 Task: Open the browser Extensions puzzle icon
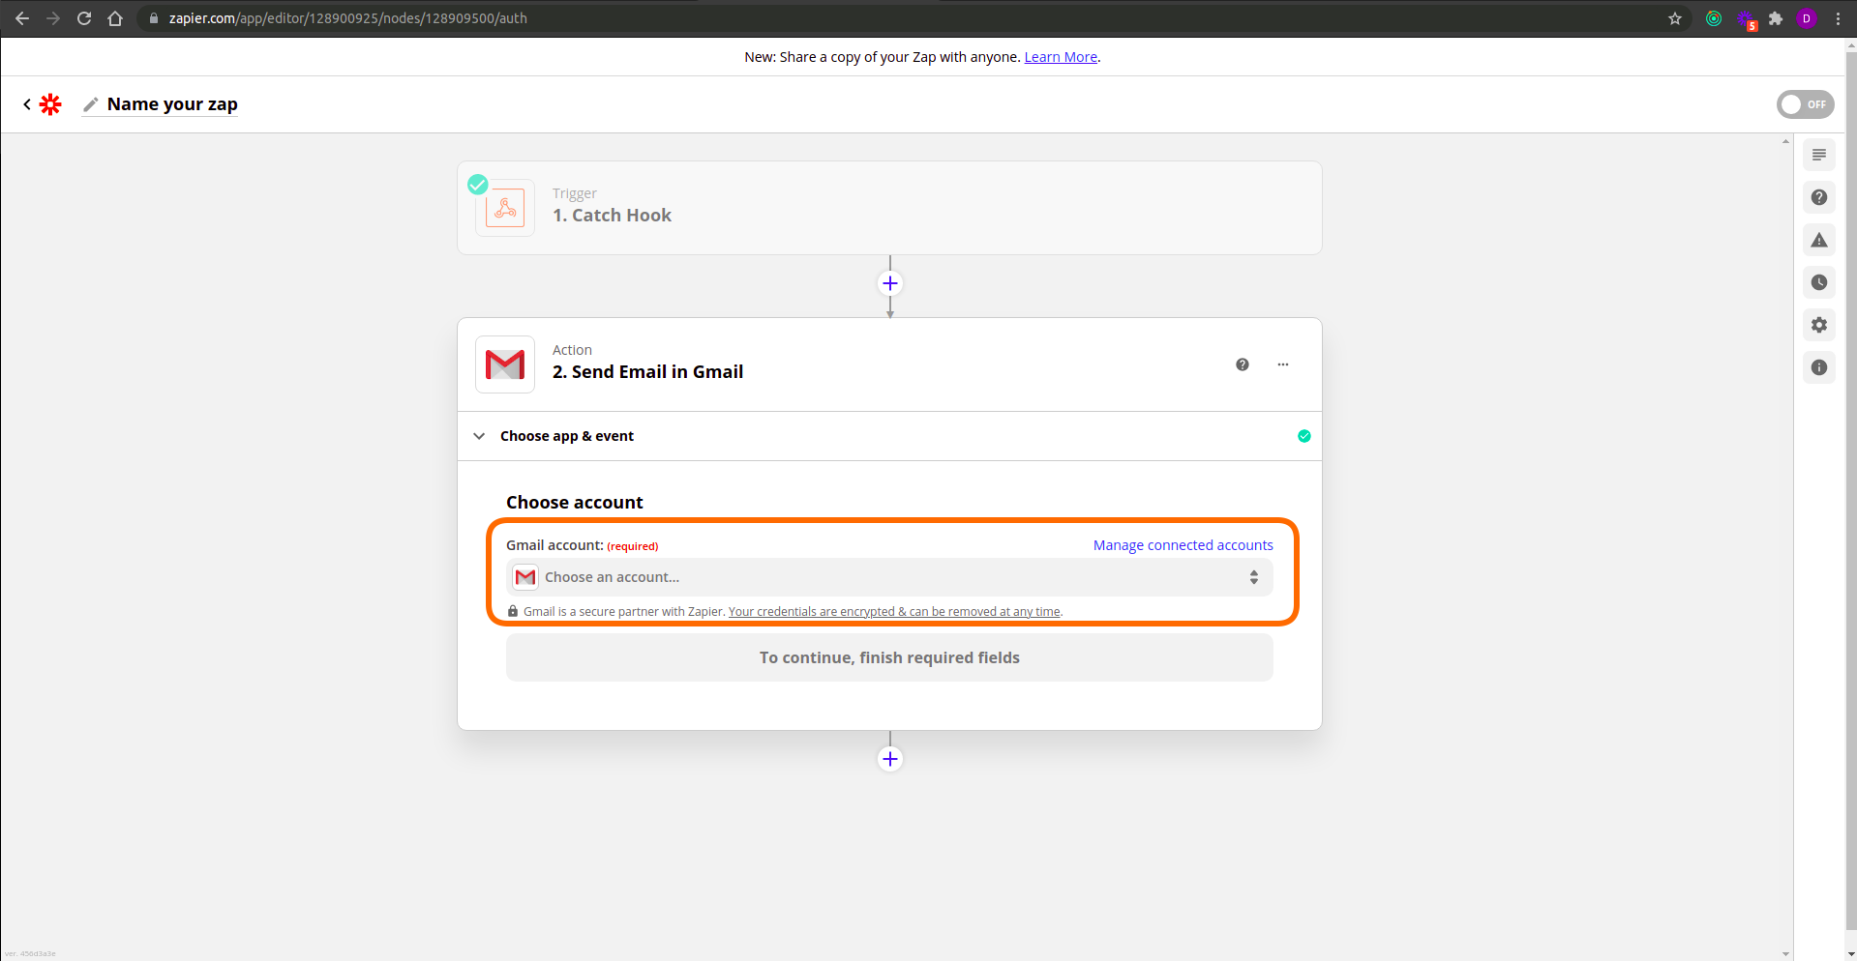(1776, 18)
